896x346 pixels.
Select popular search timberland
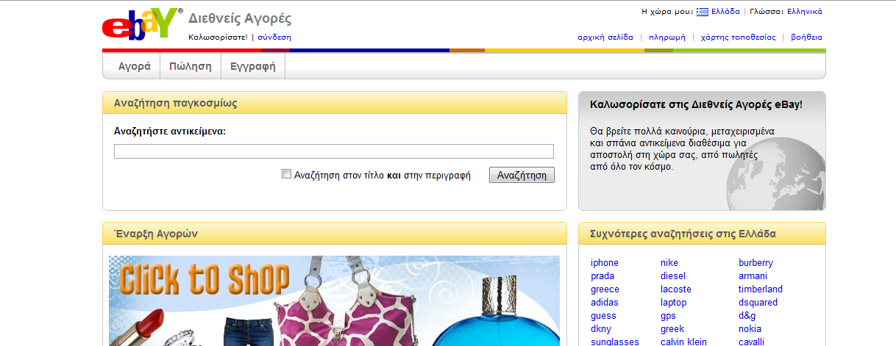(x=761, y=289)
